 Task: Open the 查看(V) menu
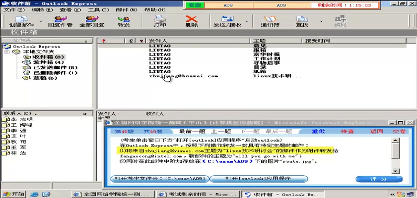click(70, 10)
